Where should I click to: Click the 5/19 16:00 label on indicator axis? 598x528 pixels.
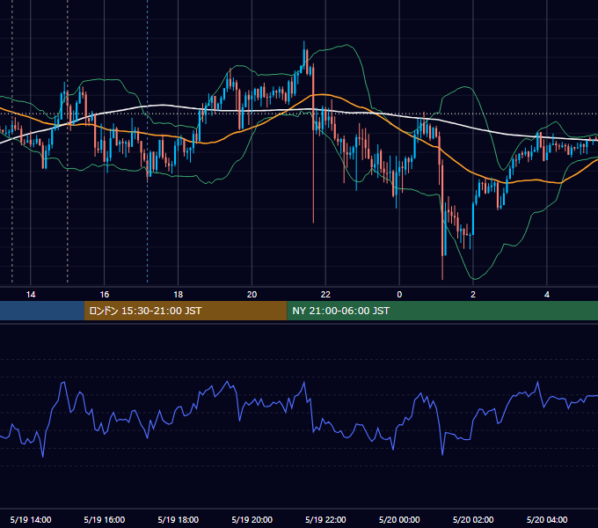coord(104,519)
